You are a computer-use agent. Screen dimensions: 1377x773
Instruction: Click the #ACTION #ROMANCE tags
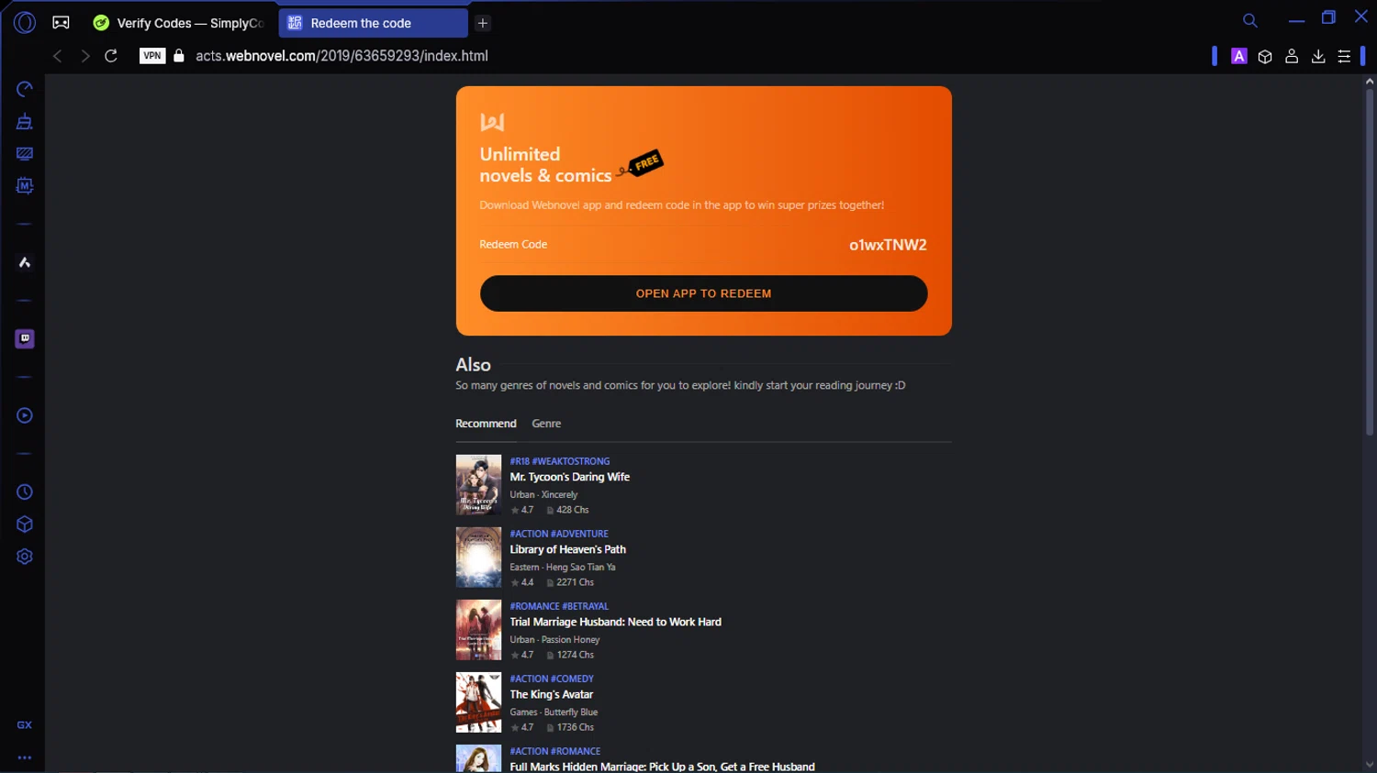pyautogui.click(x=554, y=751)
